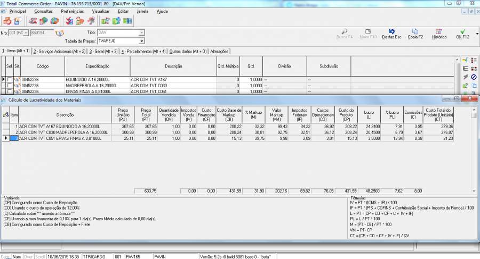Click the open book icon beside order number
The image size is (480, 259).
60,34
